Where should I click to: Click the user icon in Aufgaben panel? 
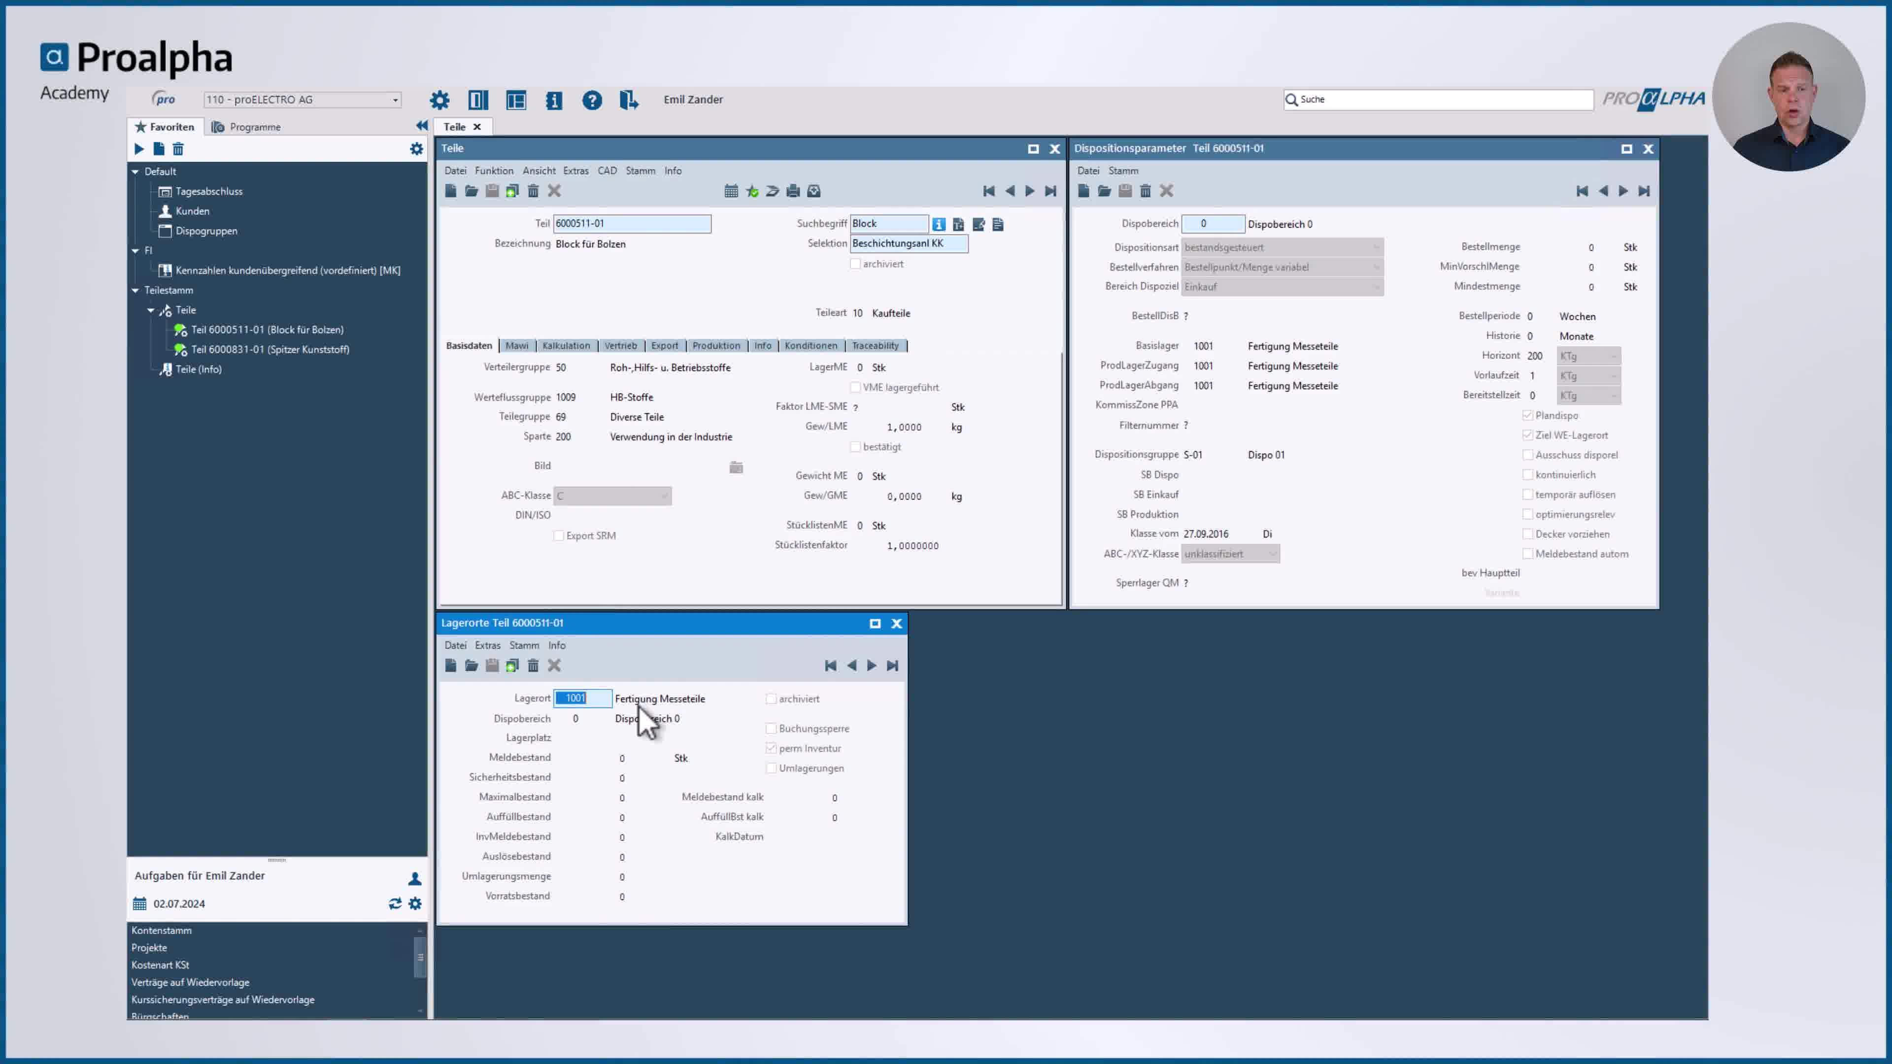tap(414, 878)
